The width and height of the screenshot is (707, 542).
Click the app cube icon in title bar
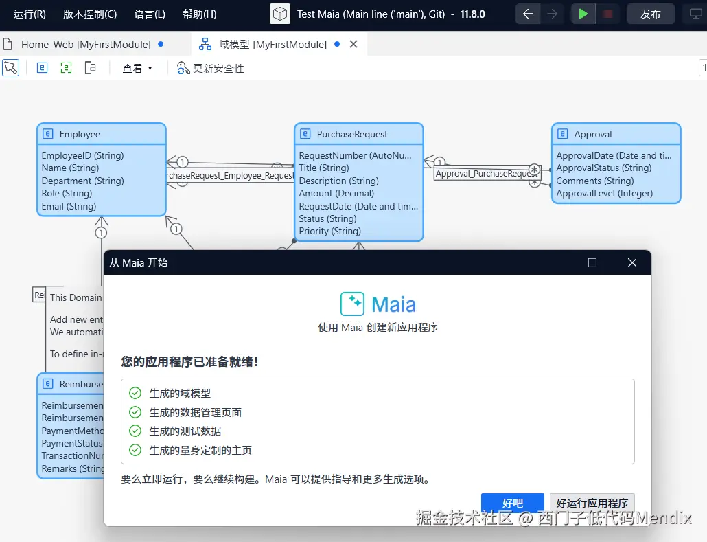(280, 14)
